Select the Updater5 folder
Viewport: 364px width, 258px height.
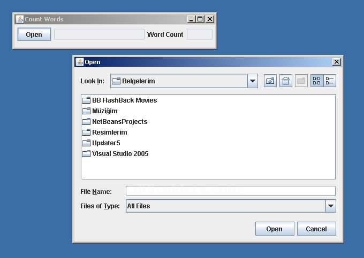pos(106,143)
